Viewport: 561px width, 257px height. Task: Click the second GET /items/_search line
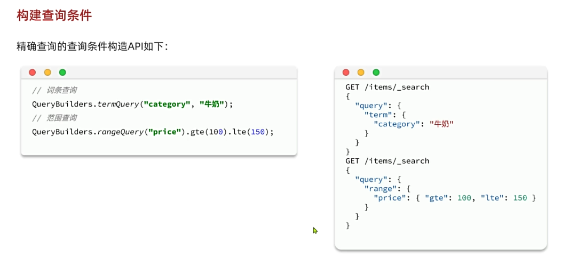(387, 161)
